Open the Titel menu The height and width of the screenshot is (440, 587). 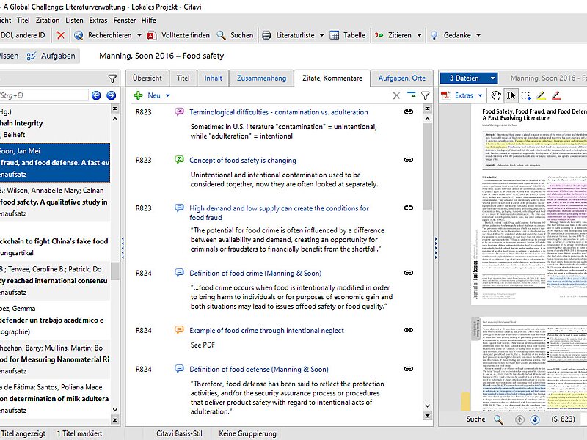(x=23, y=21)
